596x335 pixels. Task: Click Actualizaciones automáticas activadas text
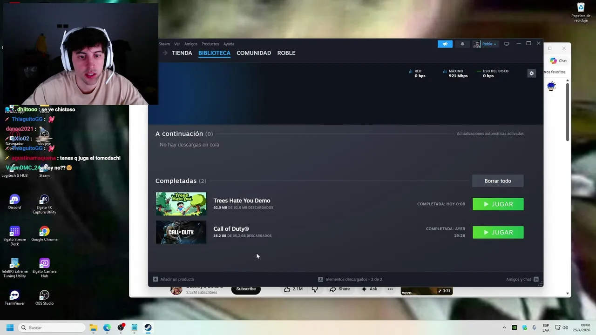490,134
